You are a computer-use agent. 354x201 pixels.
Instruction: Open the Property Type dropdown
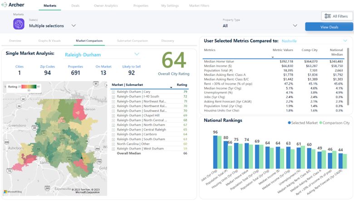pyautogui.click(x=260, y=26)
